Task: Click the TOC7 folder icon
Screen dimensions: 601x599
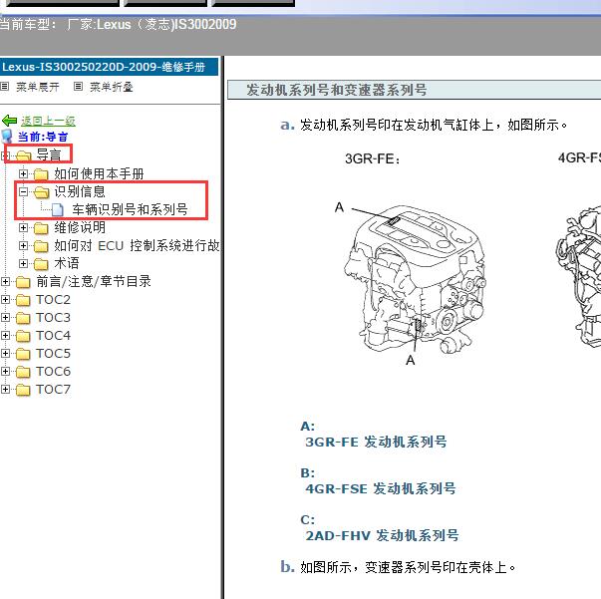Action: (x=23, y=389)
